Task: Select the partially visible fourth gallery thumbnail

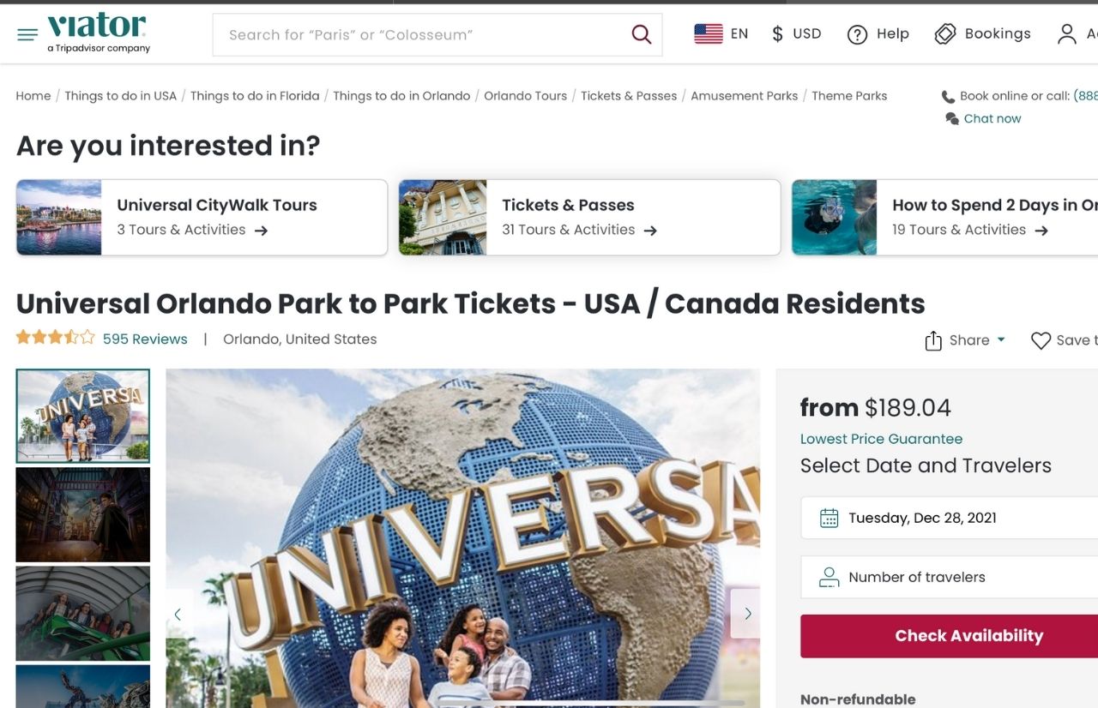Action: [83, 687]
